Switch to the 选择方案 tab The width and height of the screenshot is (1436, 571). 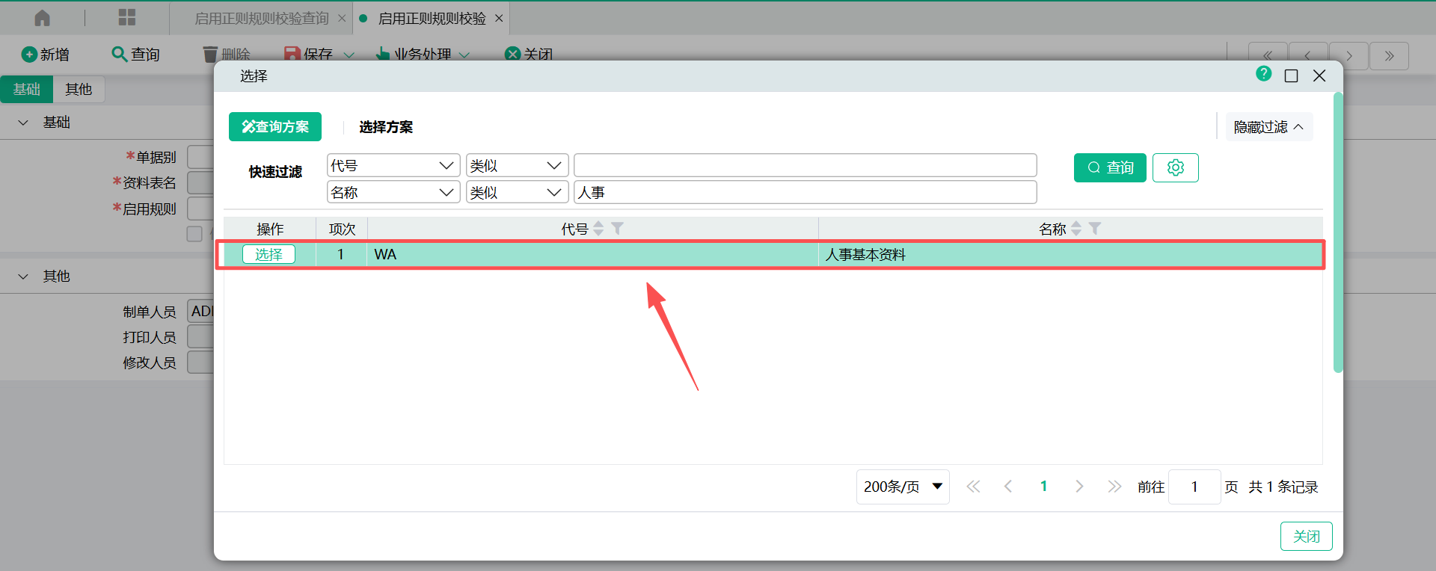(386, 127)
